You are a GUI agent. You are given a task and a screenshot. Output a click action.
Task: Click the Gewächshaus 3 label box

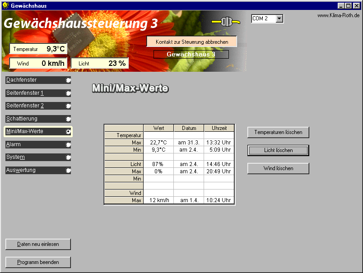[x=191, y=54]
